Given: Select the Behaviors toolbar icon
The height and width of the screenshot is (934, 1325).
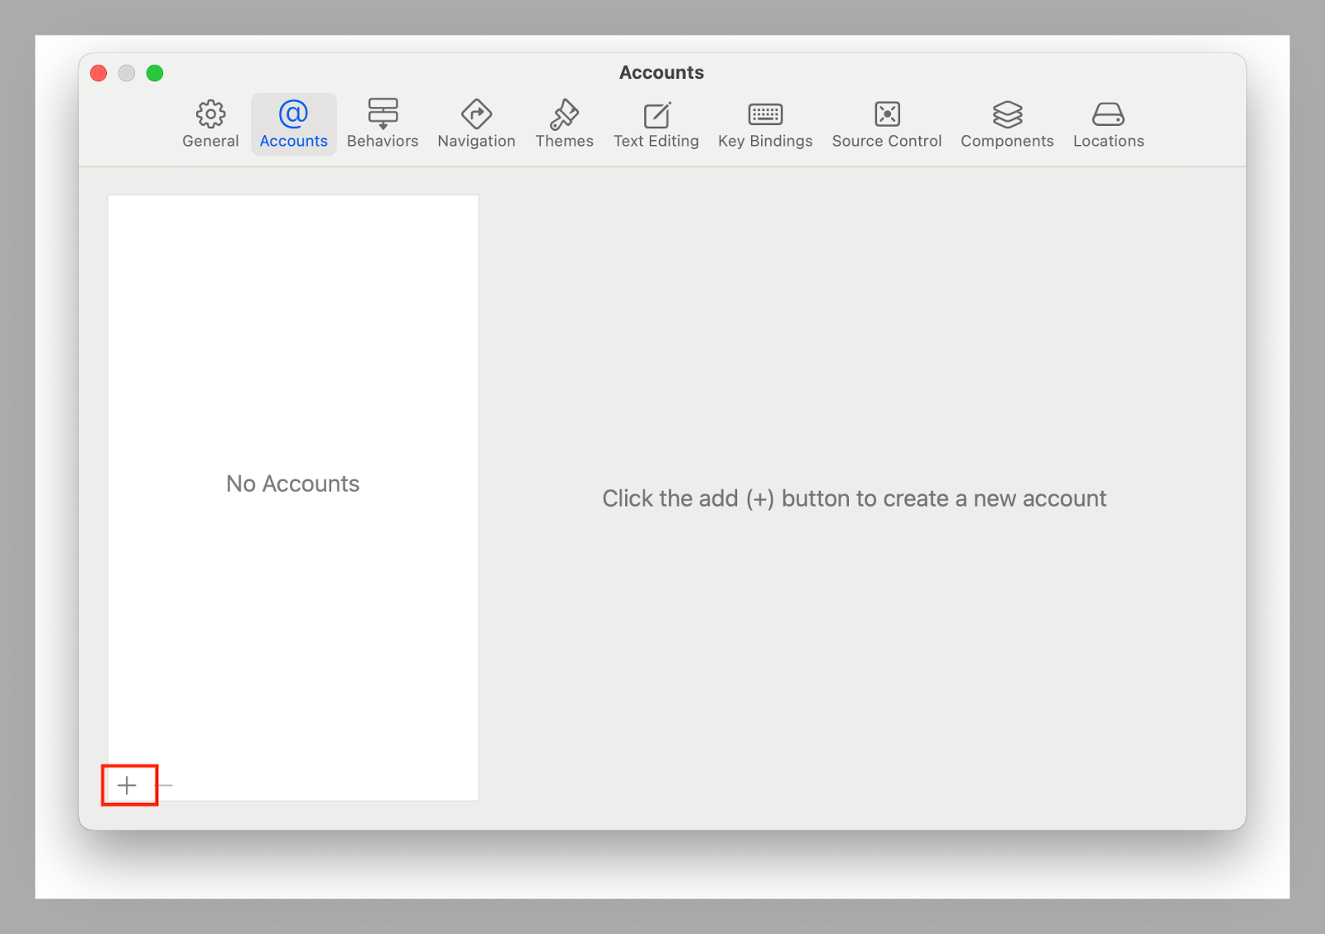Looking at the screenshot, I should pos(383,114).
